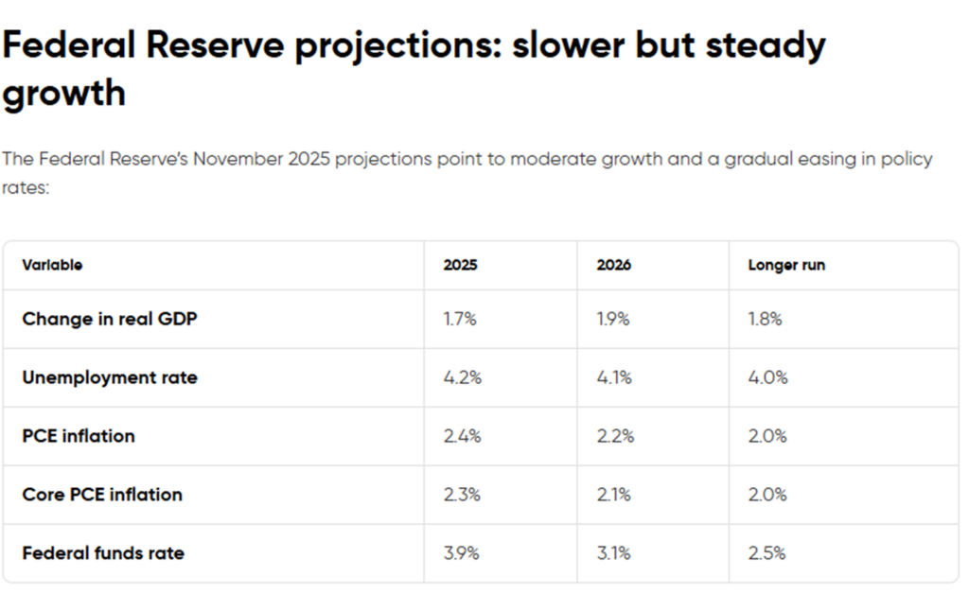This screenshot has height=594, width=969.
Task: Select the "2025" column header
Action: pos(460,265)
